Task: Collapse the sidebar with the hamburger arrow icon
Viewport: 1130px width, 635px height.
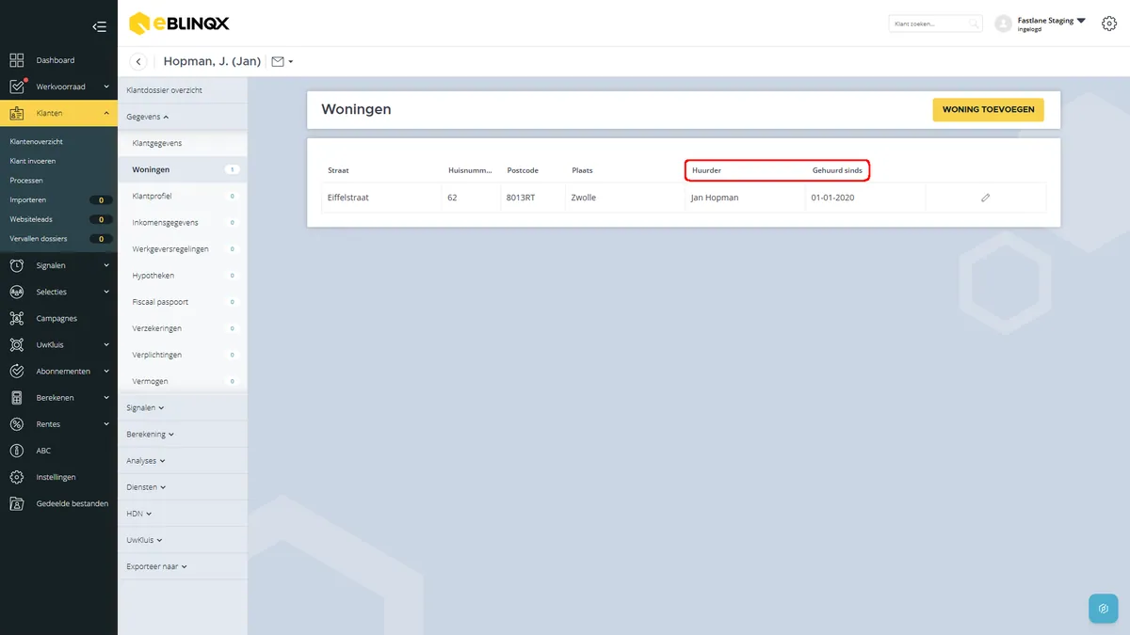Action: [99, 26]
